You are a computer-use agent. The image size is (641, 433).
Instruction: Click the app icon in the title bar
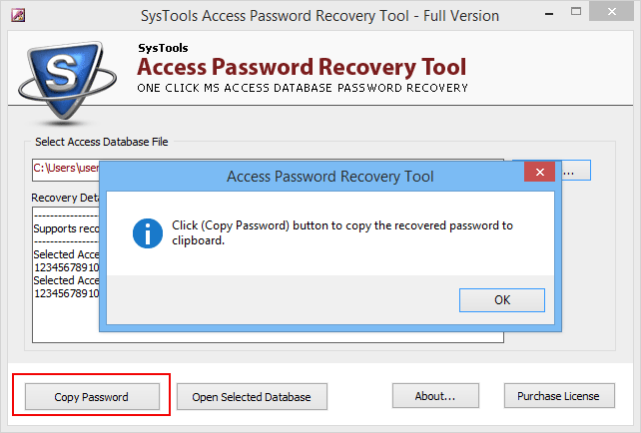18,15
